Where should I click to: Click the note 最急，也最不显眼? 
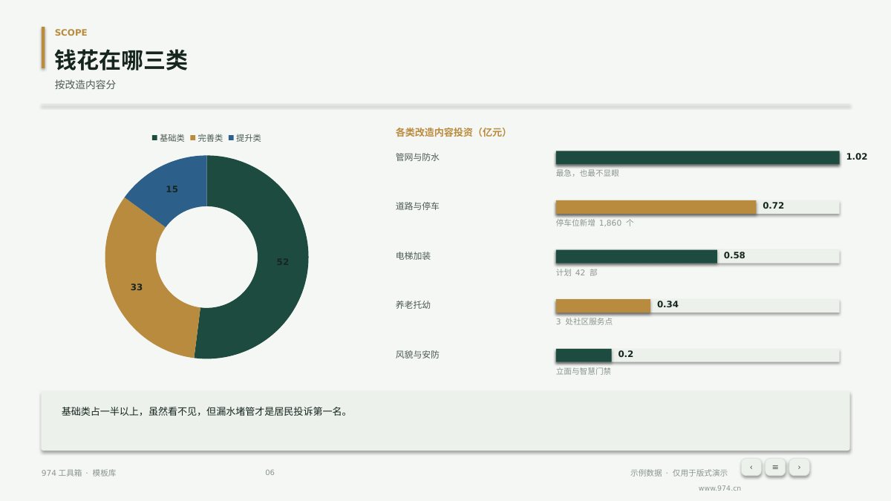587,173
